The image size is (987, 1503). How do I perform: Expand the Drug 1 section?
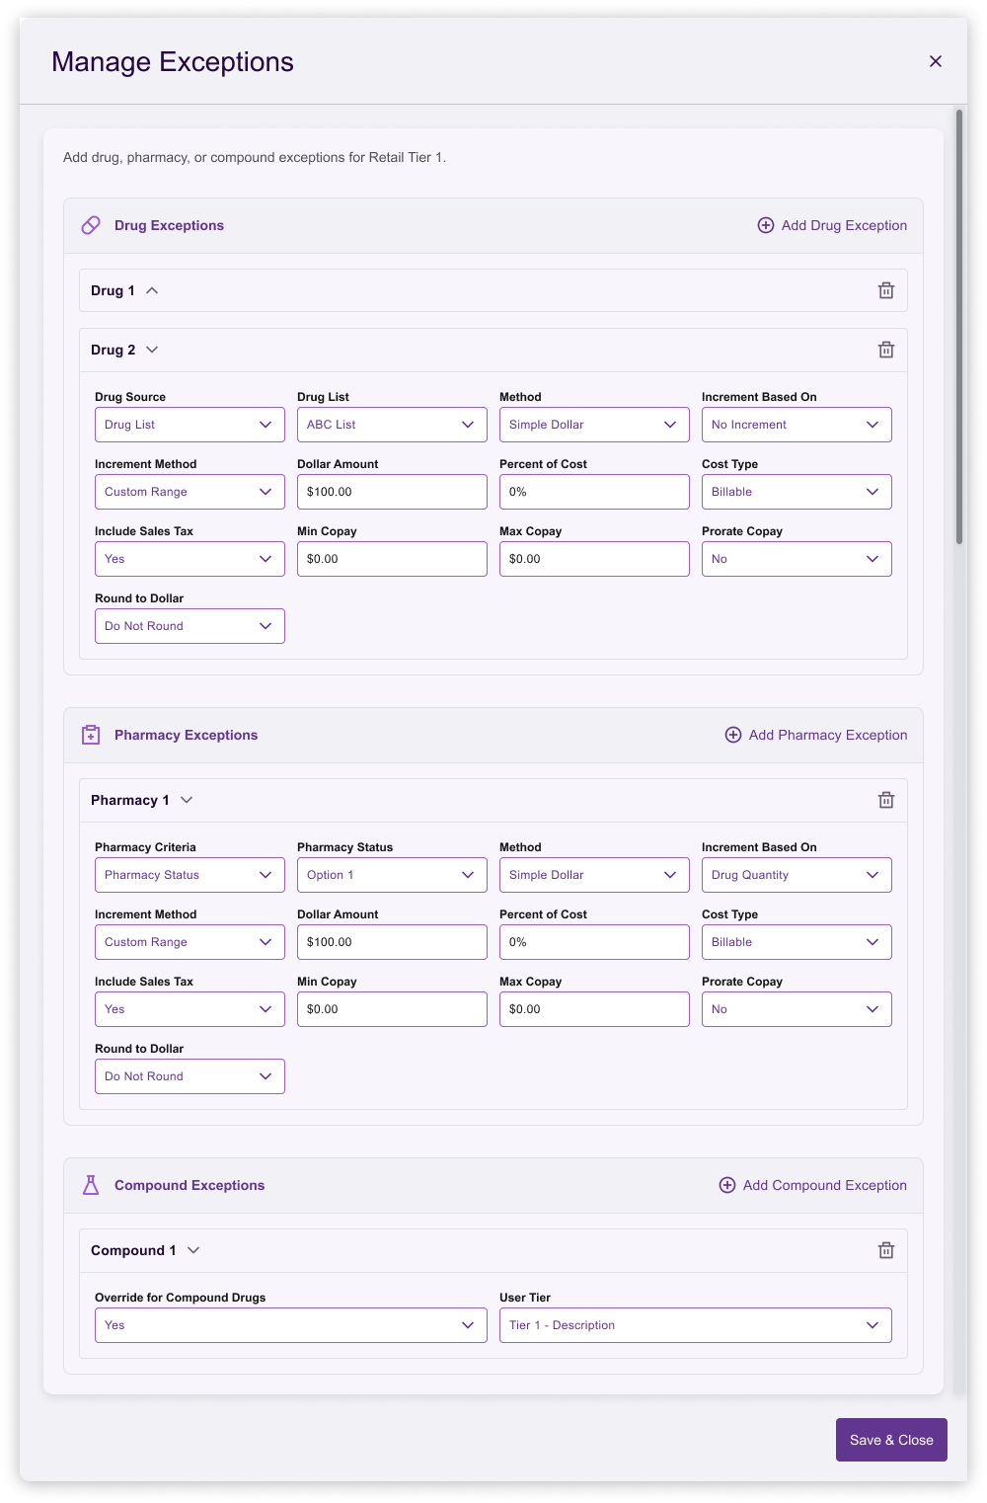(x=152, y=290)
